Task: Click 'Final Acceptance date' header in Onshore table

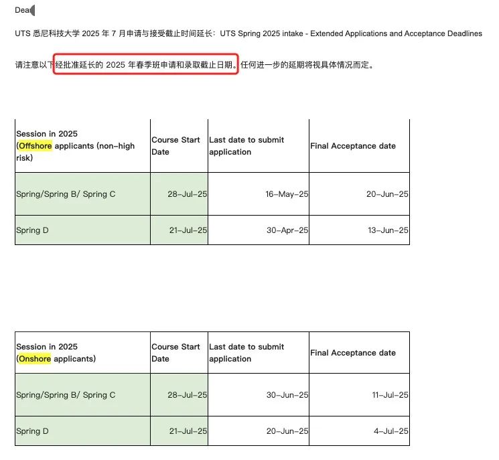Action: tap(353, 353)
